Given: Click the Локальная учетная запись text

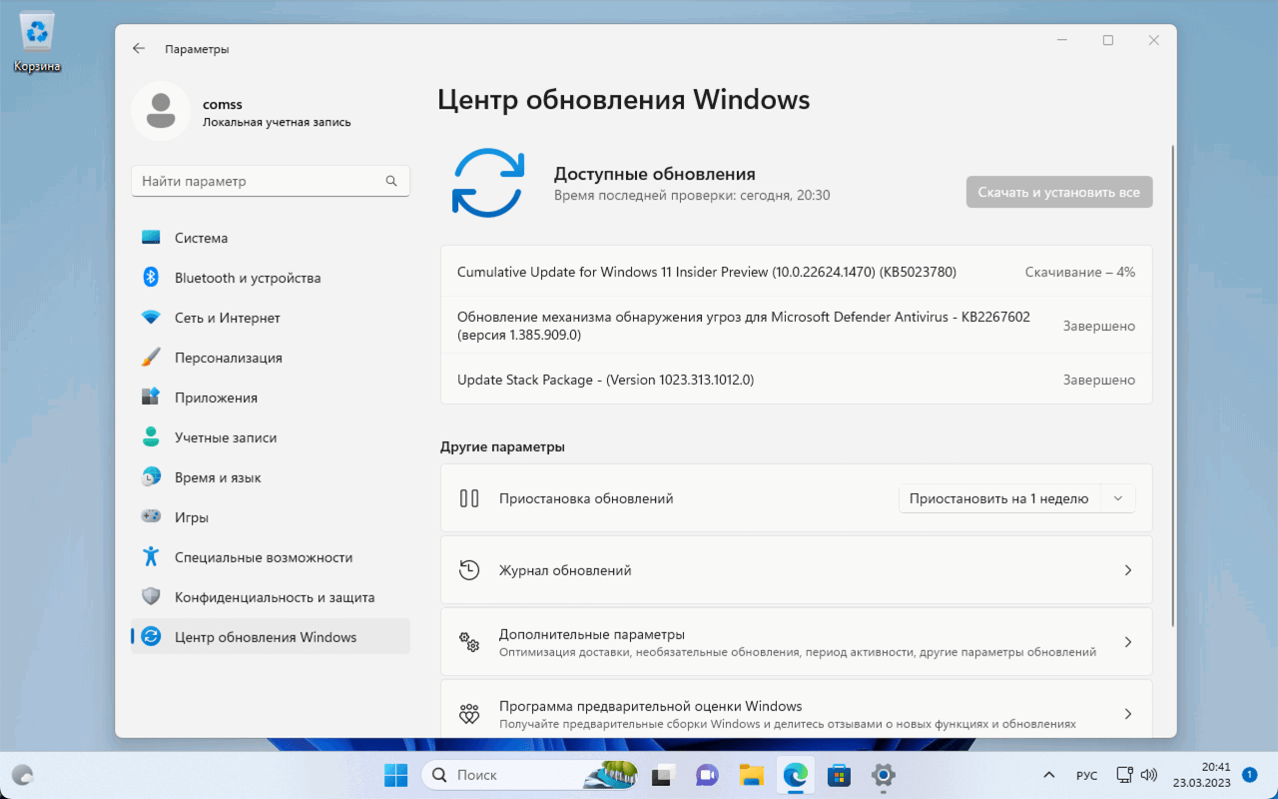Looking at the screenshot, I should coord(277,123).
